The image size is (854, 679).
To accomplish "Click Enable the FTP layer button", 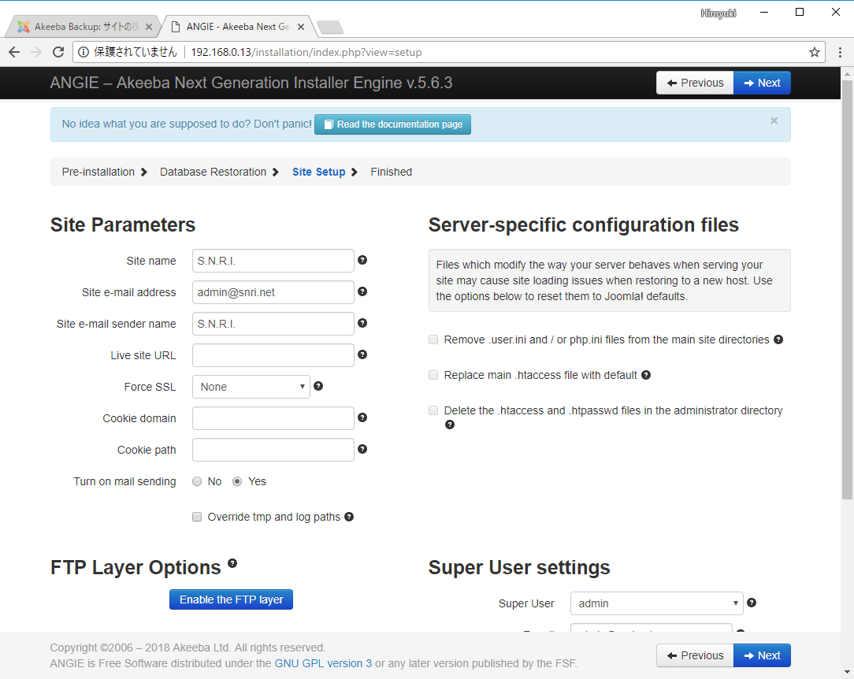I will (231, 599).
